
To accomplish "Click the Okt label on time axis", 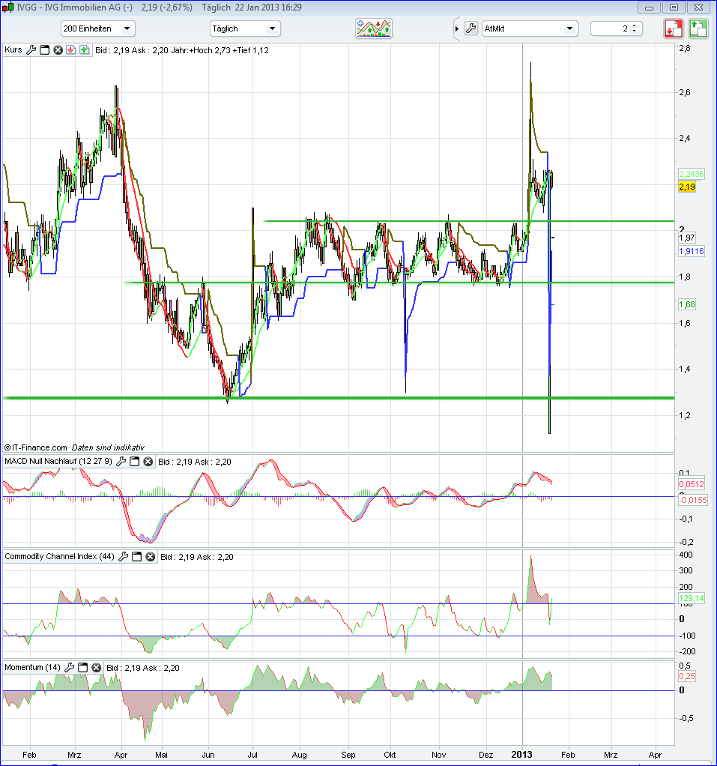I will click(x=390, y=755).
